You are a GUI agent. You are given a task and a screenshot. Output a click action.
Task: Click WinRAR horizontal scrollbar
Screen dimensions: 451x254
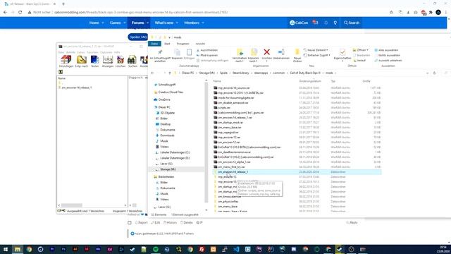(x=72, y=205)
